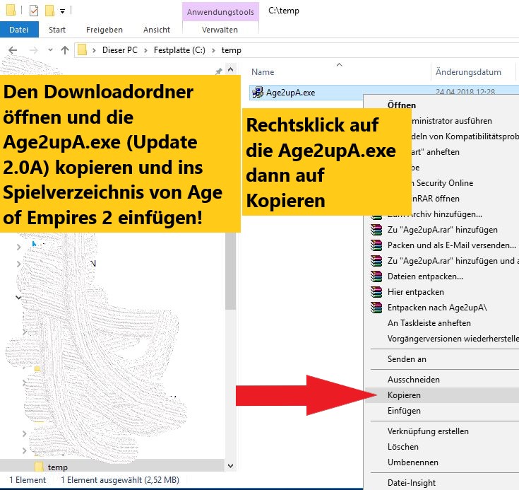The height and width of the screenshot is (490, 519).
Task: Go up one folder level
Action: 65,50
